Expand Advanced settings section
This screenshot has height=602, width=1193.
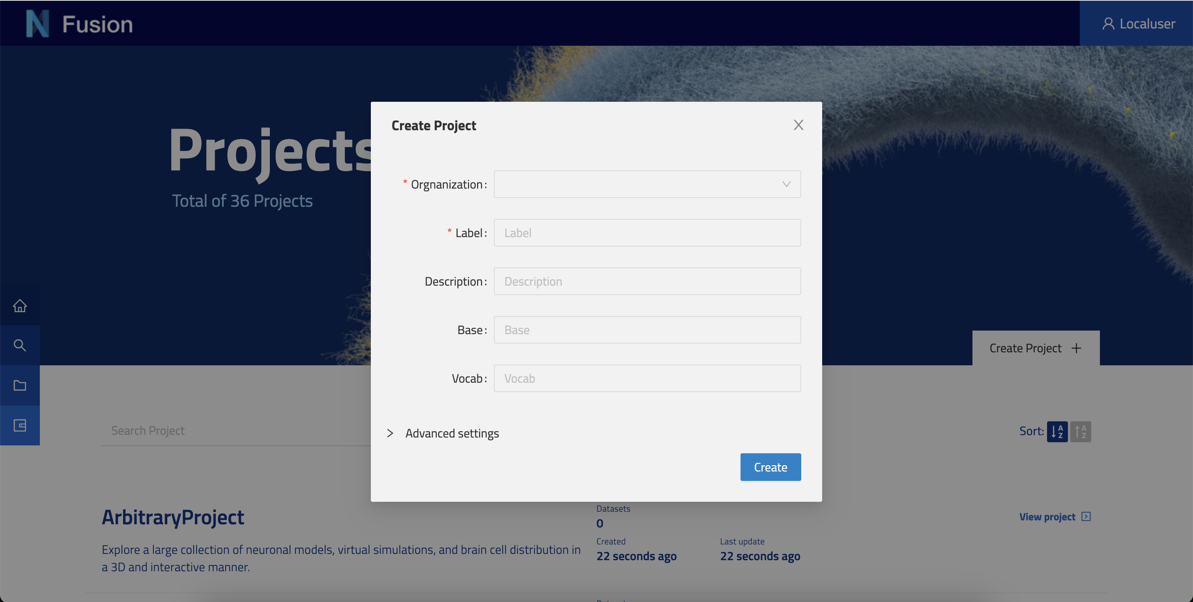click(x=443, y=434)
